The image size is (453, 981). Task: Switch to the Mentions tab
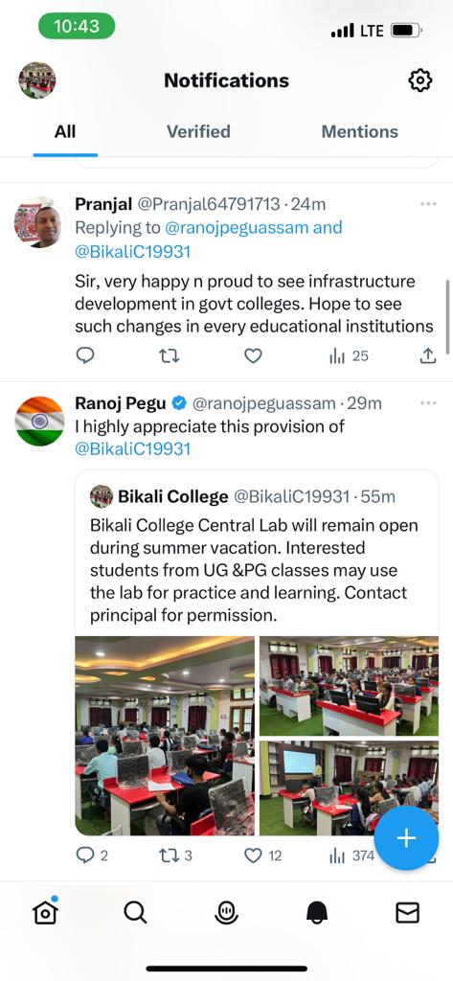coord(360,131)
